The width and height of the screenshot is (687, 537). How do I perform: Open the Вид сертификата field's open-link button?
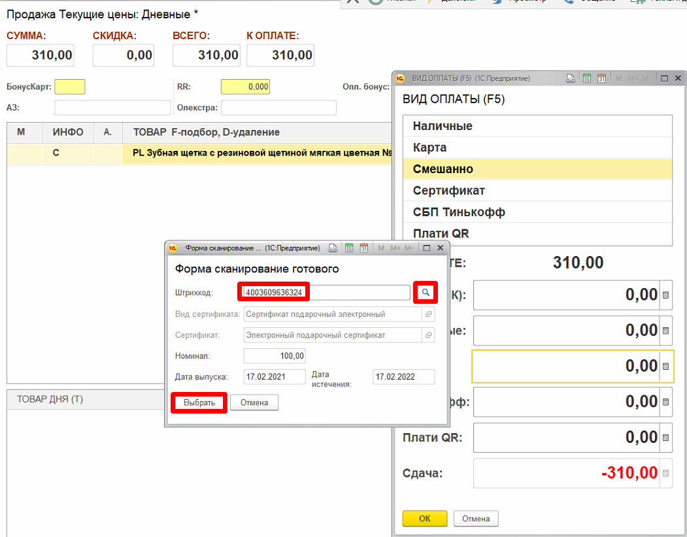coord(429,314)
